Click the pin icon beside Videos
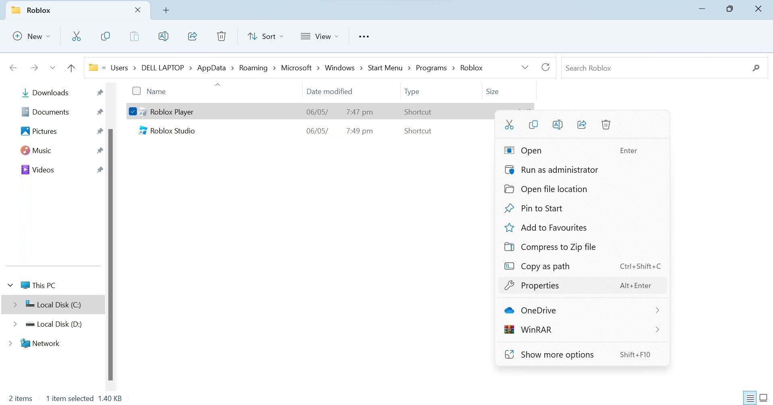This screenshot has height=405, width=773. (x=100, y=170)
